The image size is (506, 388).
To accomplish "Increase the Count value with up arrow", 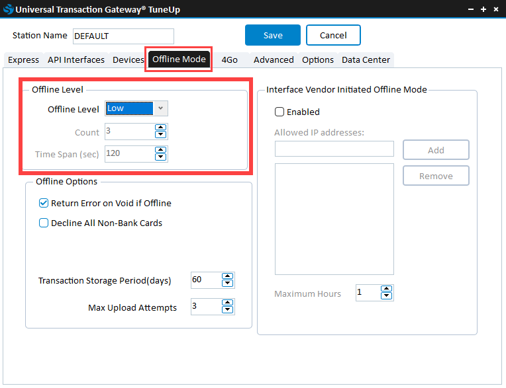I will (x=160, y=128).
